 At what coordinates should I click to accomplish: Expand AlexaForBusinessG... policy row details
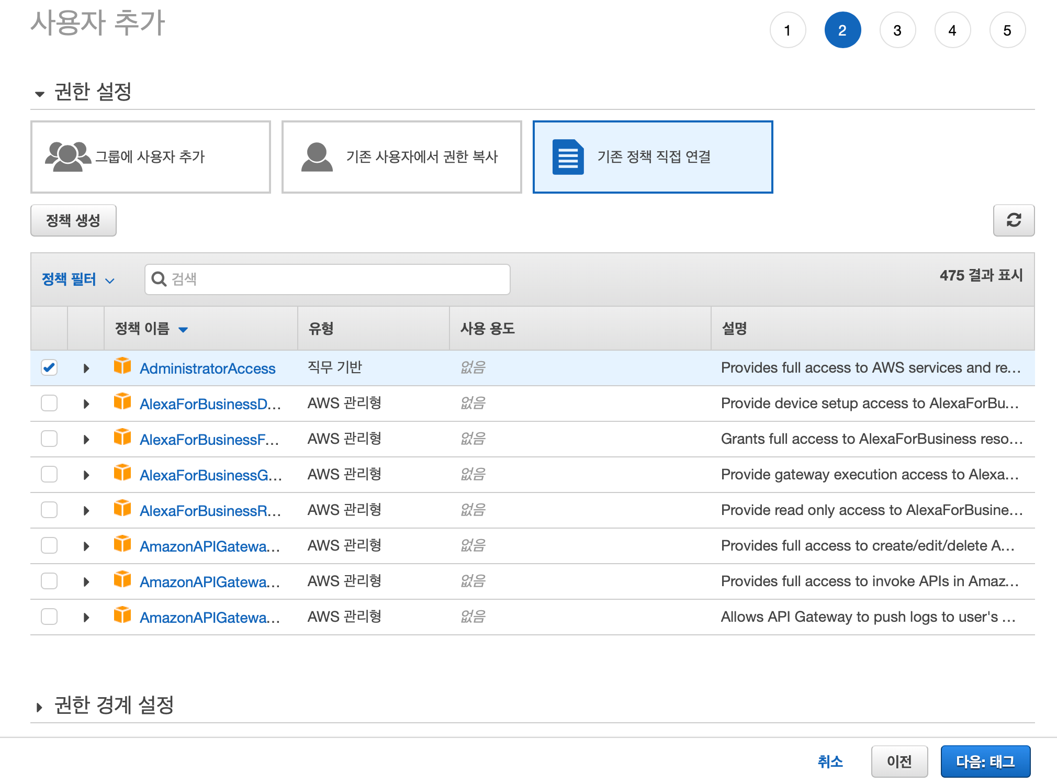point(86,475)
